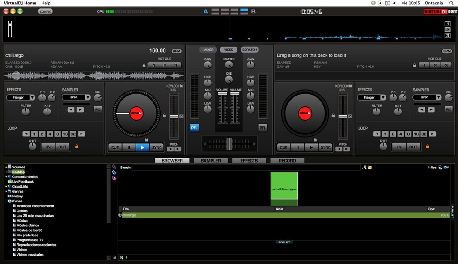Hit play on the right deck

click(x=311, y=147)
